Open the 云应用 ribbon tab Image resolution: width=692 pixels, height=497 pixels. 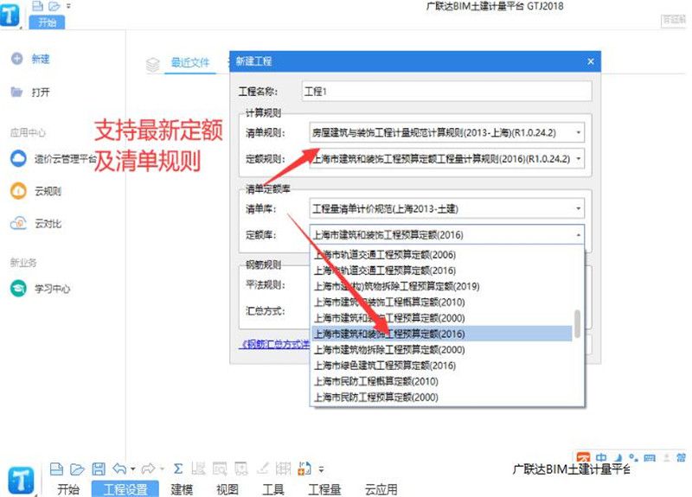[x=381, y=489]
